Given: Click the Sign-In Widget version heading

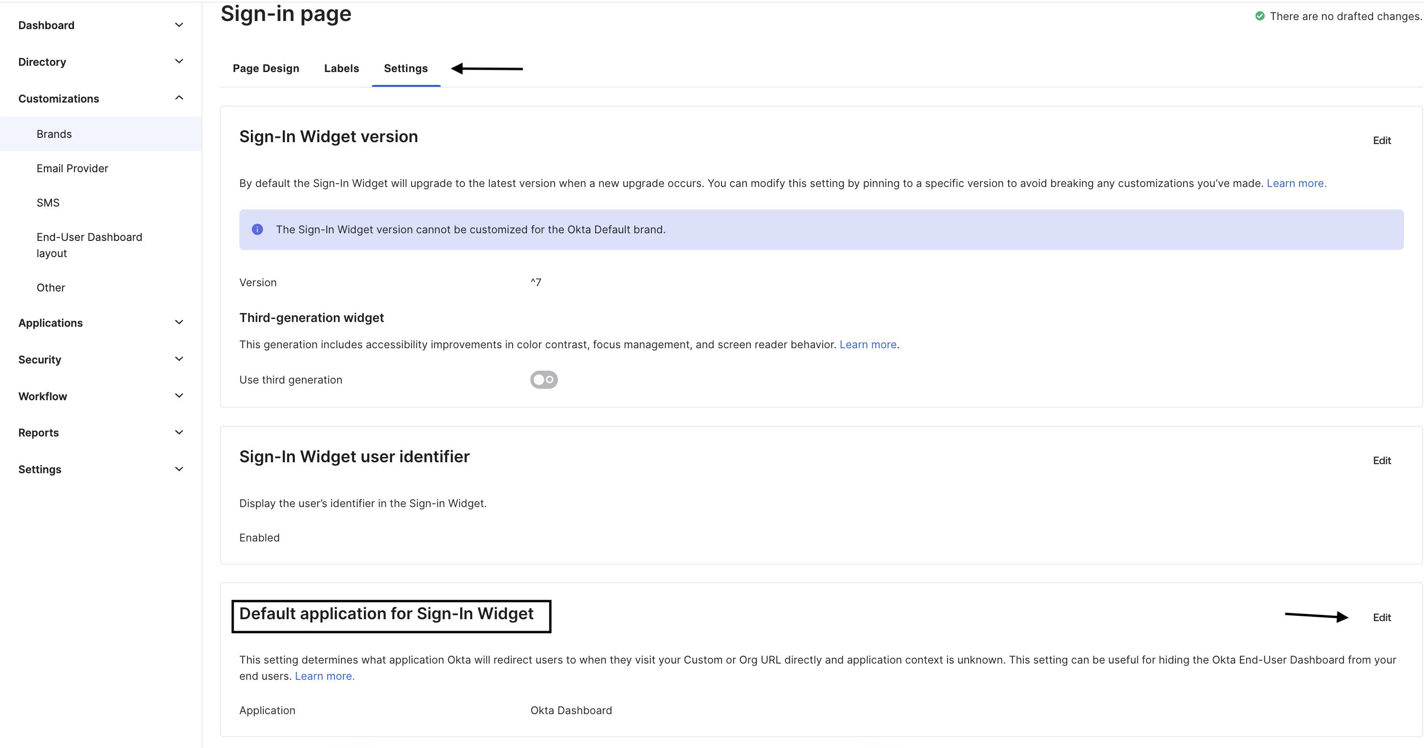Looking at the screenshot, I should pos(329,136).
